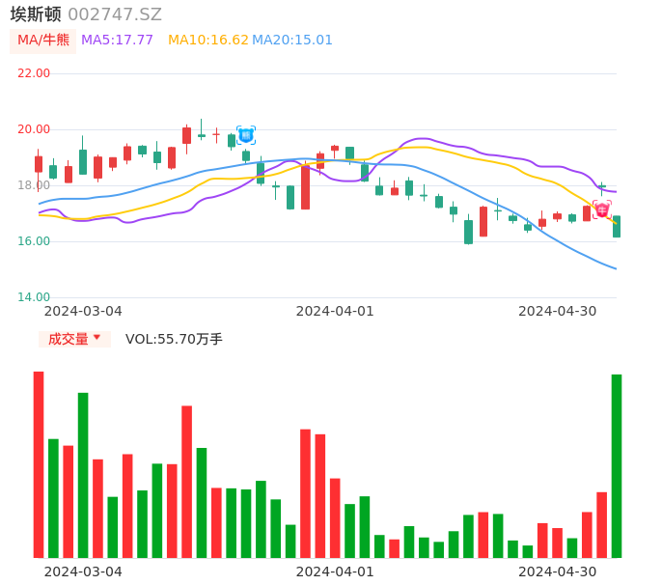Click the 22.00 price axis label

pos(34,73)
